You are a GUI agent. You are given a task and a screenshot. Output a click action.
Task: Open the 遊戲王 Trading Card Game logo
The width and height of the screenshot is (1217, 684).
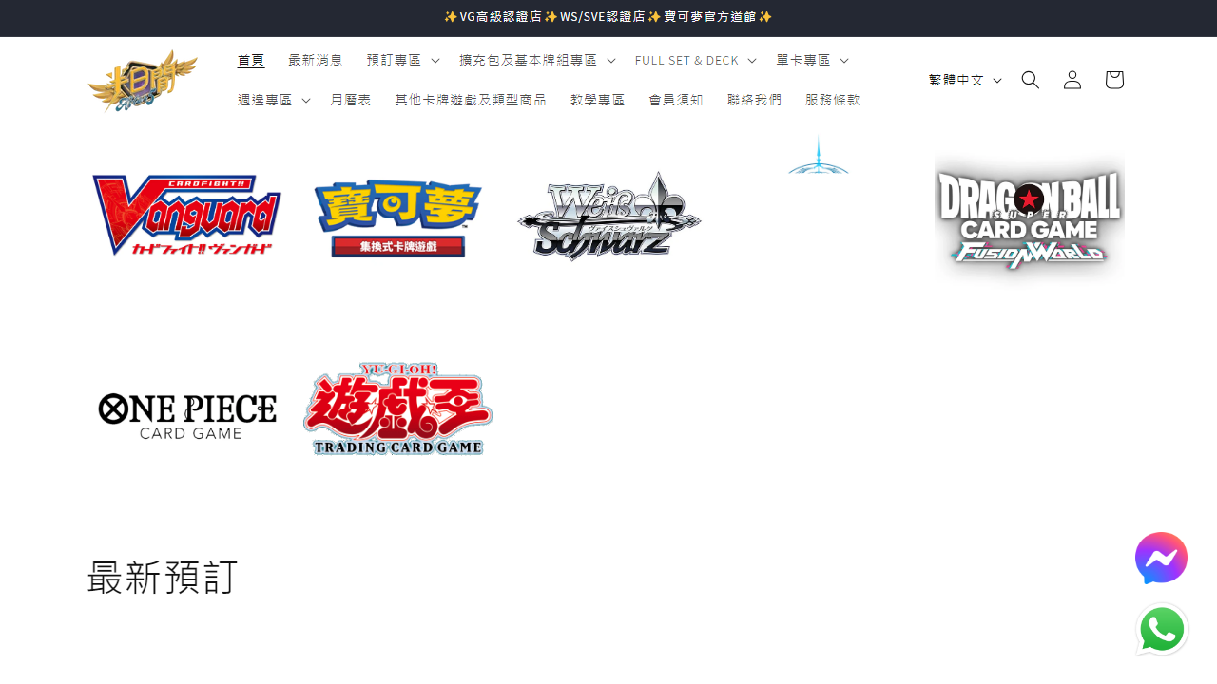click(x=397, y=408)
